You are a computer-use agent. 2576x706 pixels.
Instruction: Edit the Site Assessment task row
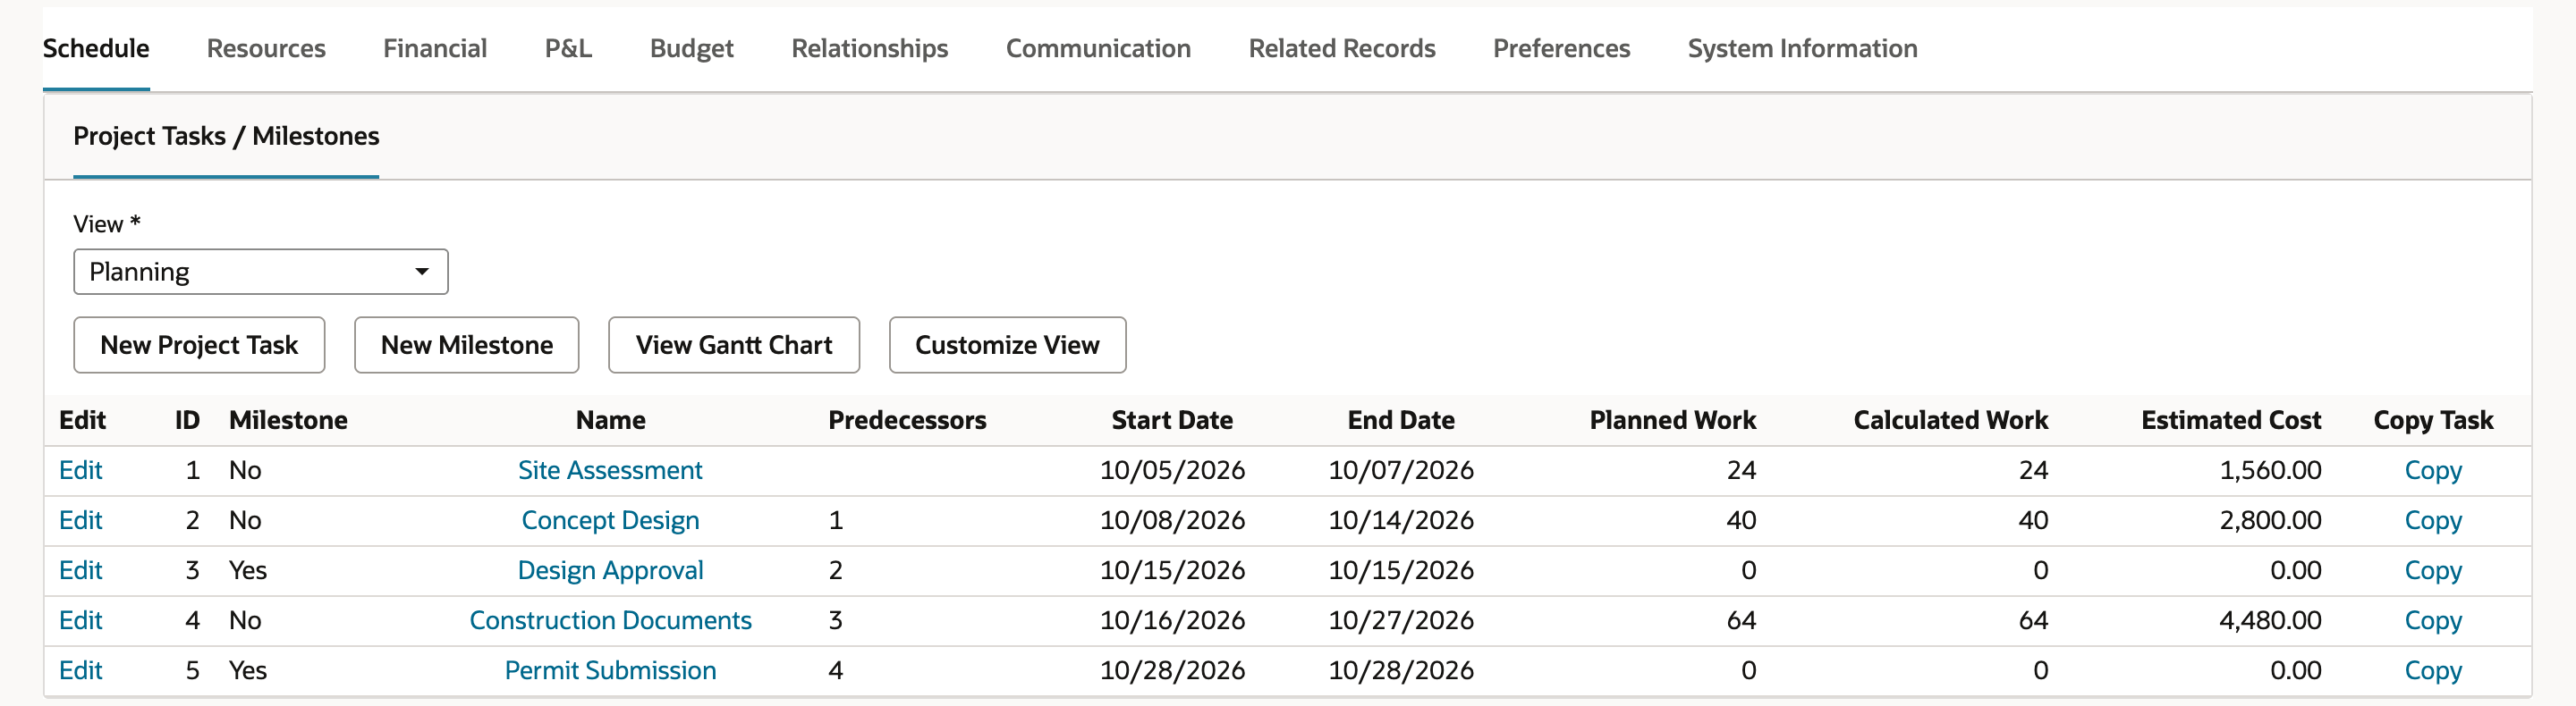tap(81, 470)
